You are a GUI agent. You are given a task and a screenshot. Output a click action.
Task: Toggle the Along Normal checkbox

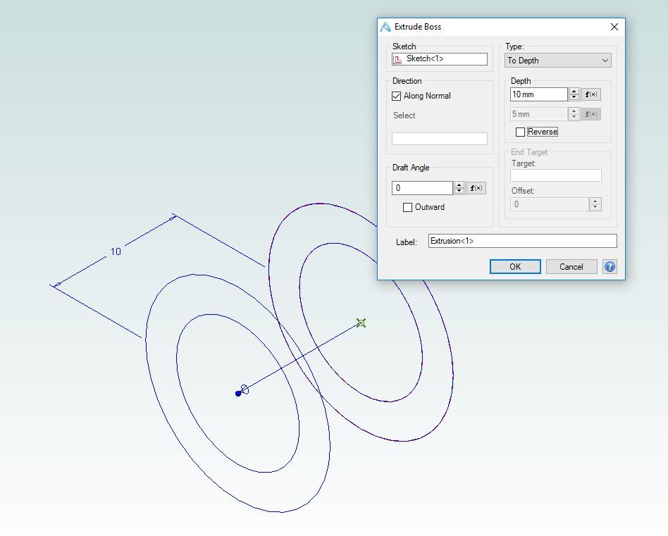pos(396,96)
